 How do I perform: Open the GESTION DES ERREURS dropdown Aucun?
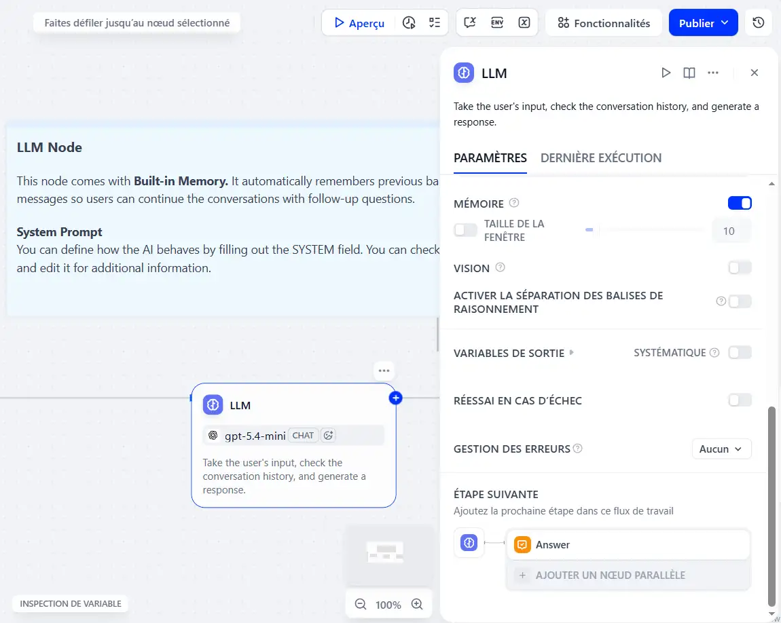point(721,449)
